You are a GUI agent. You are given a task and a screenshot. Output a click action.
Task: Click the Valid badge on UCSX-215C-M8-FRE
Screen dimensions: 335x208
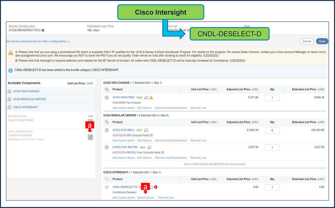click(143, 147)
